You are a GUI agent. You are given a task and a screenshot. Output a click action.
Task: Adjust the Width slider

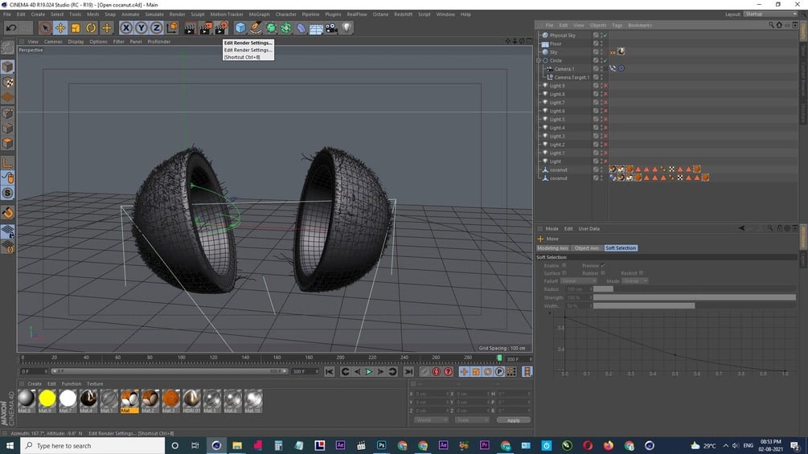tap(694, 306)
